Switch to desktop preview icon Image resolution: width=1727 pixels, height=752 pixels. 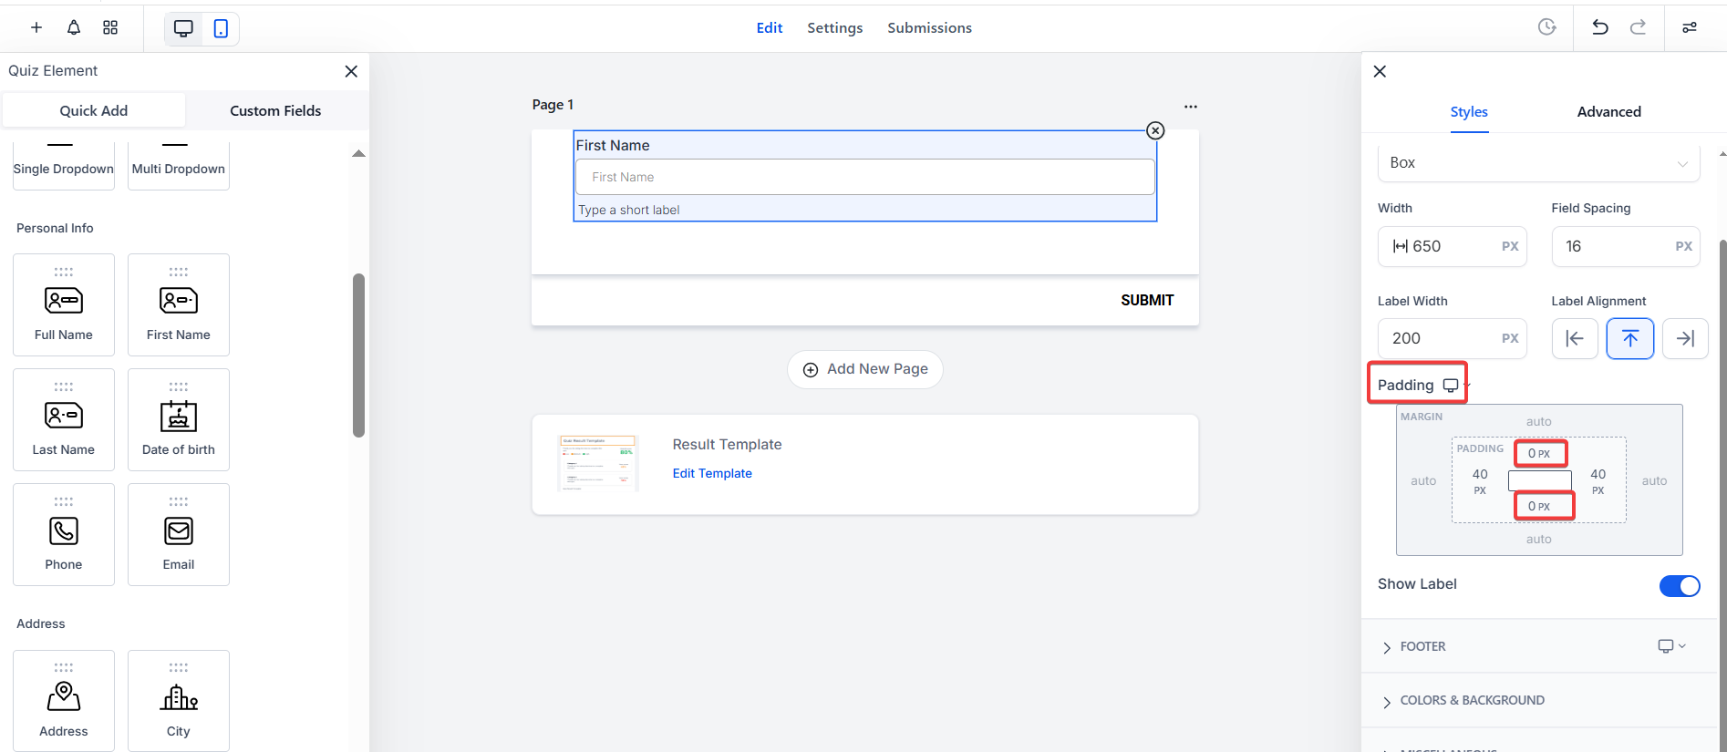click(183, 28)
